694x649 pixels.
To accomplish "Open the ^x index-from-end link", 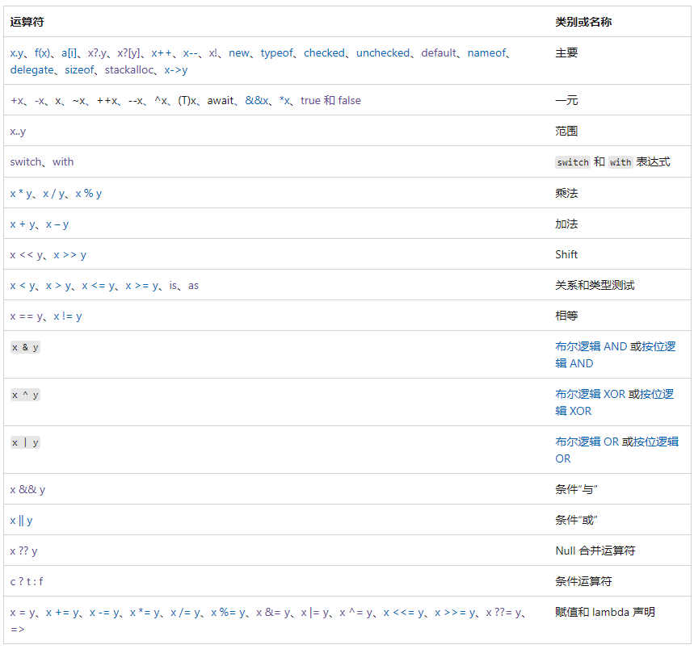I will tap(161, 101).
